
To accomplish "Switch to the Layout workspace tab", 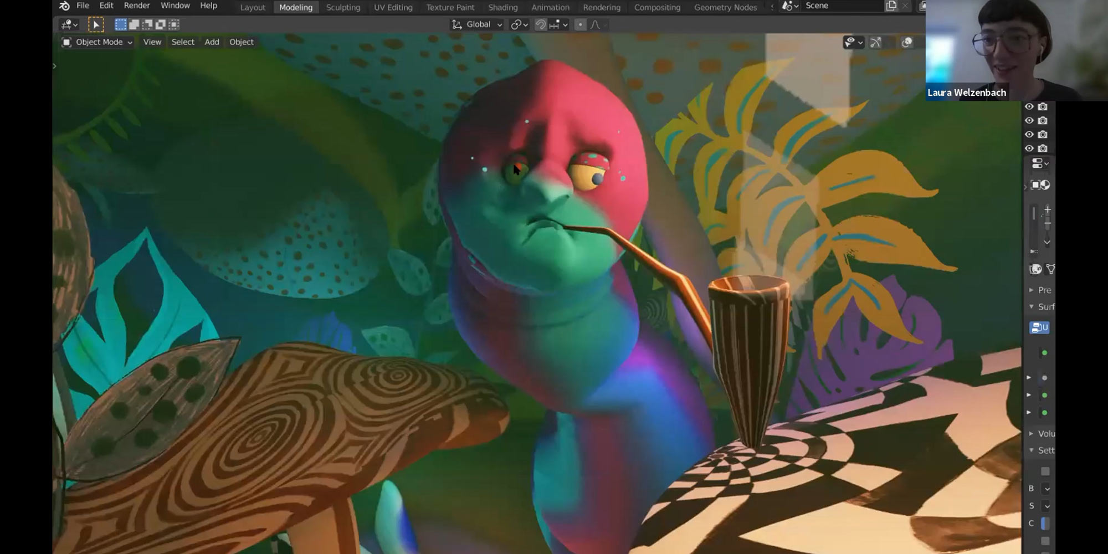I will [x=253, y=7].
